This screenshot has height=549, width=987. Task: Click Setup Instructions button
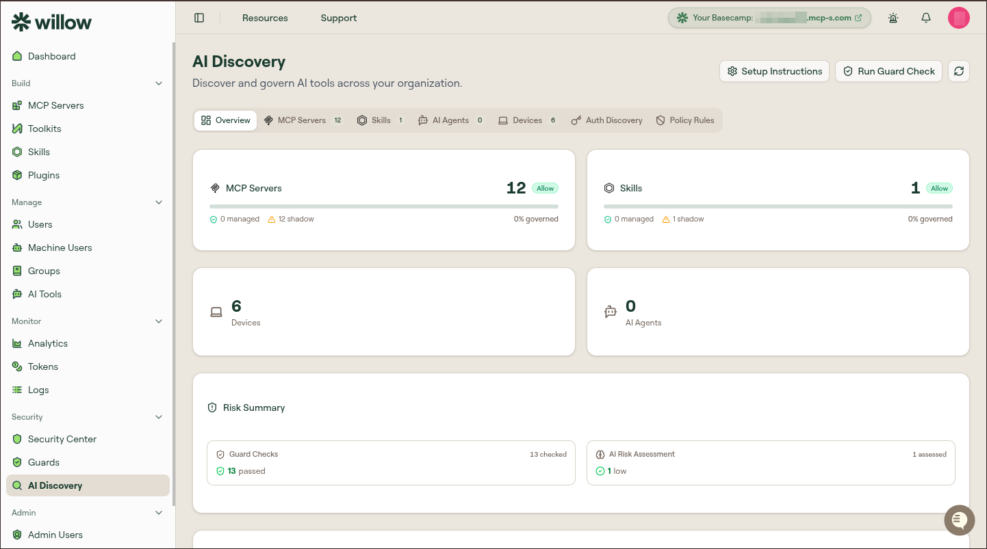click(774, 71)
